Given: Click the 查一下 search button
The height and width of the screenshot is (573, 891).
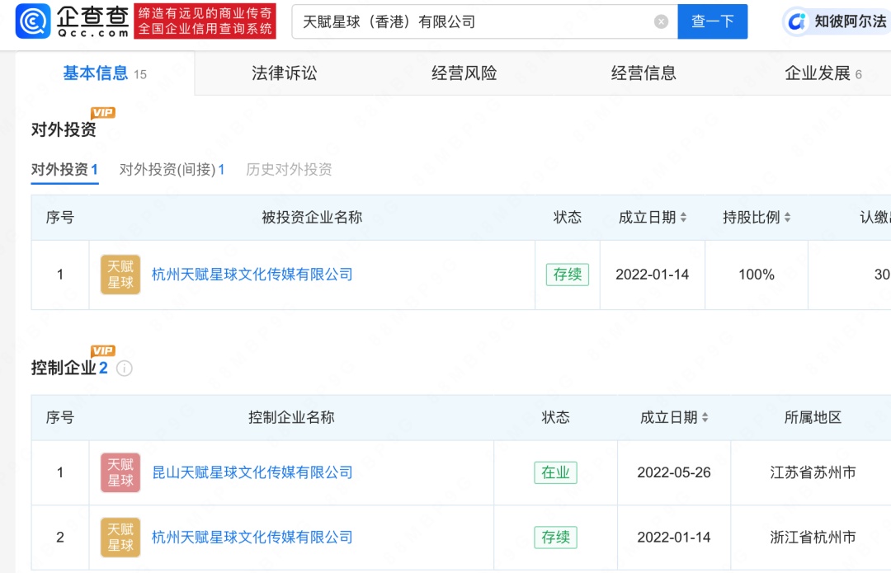Looking at the screenshot, I should point(713,22).
